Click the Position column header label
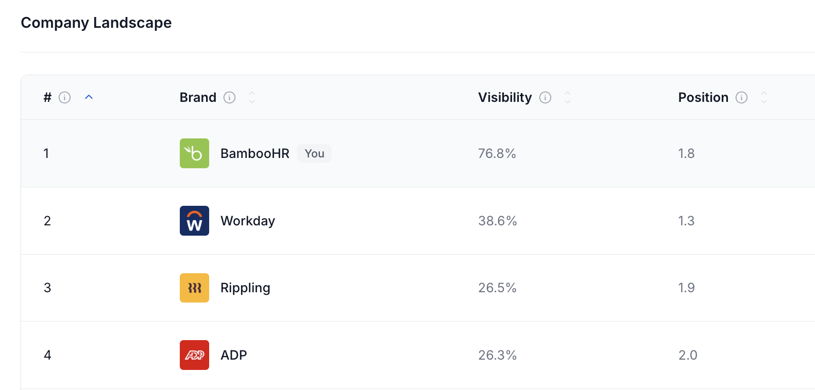Viewport: 815px width, 390px height. [x=703, y=98]
